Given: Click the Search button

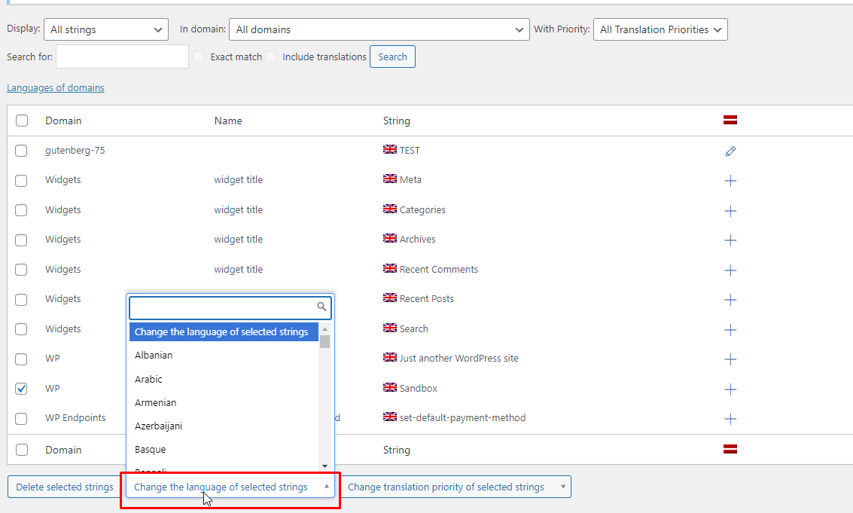Looking at the screenshot, I should (x=392, y=56).
